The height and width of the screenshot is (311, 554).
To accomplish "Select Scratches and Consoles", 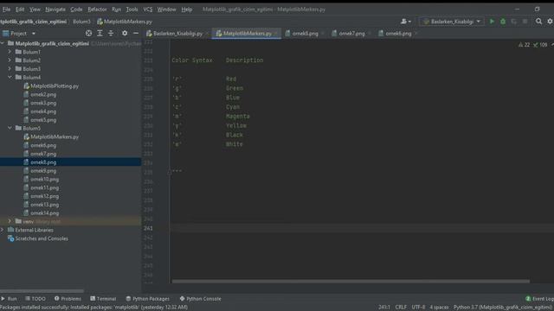I will pyautogui.click(x=42, y=238).
